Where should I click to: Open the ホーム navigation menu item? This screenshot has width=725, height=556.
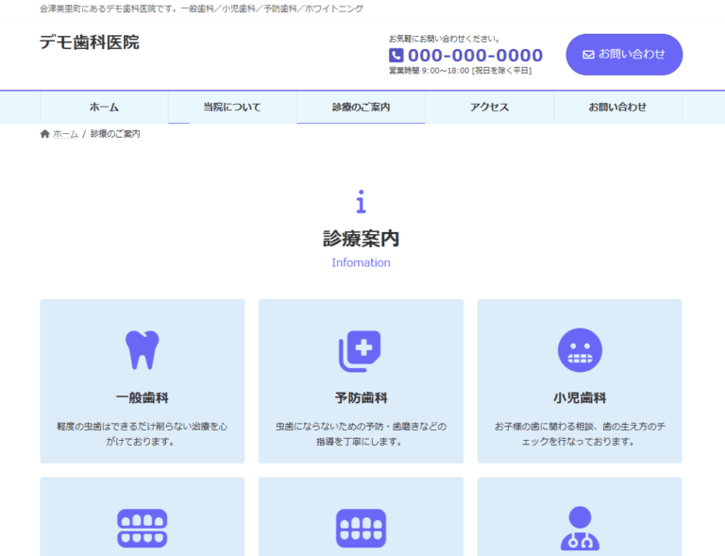[x=104, y=108]
